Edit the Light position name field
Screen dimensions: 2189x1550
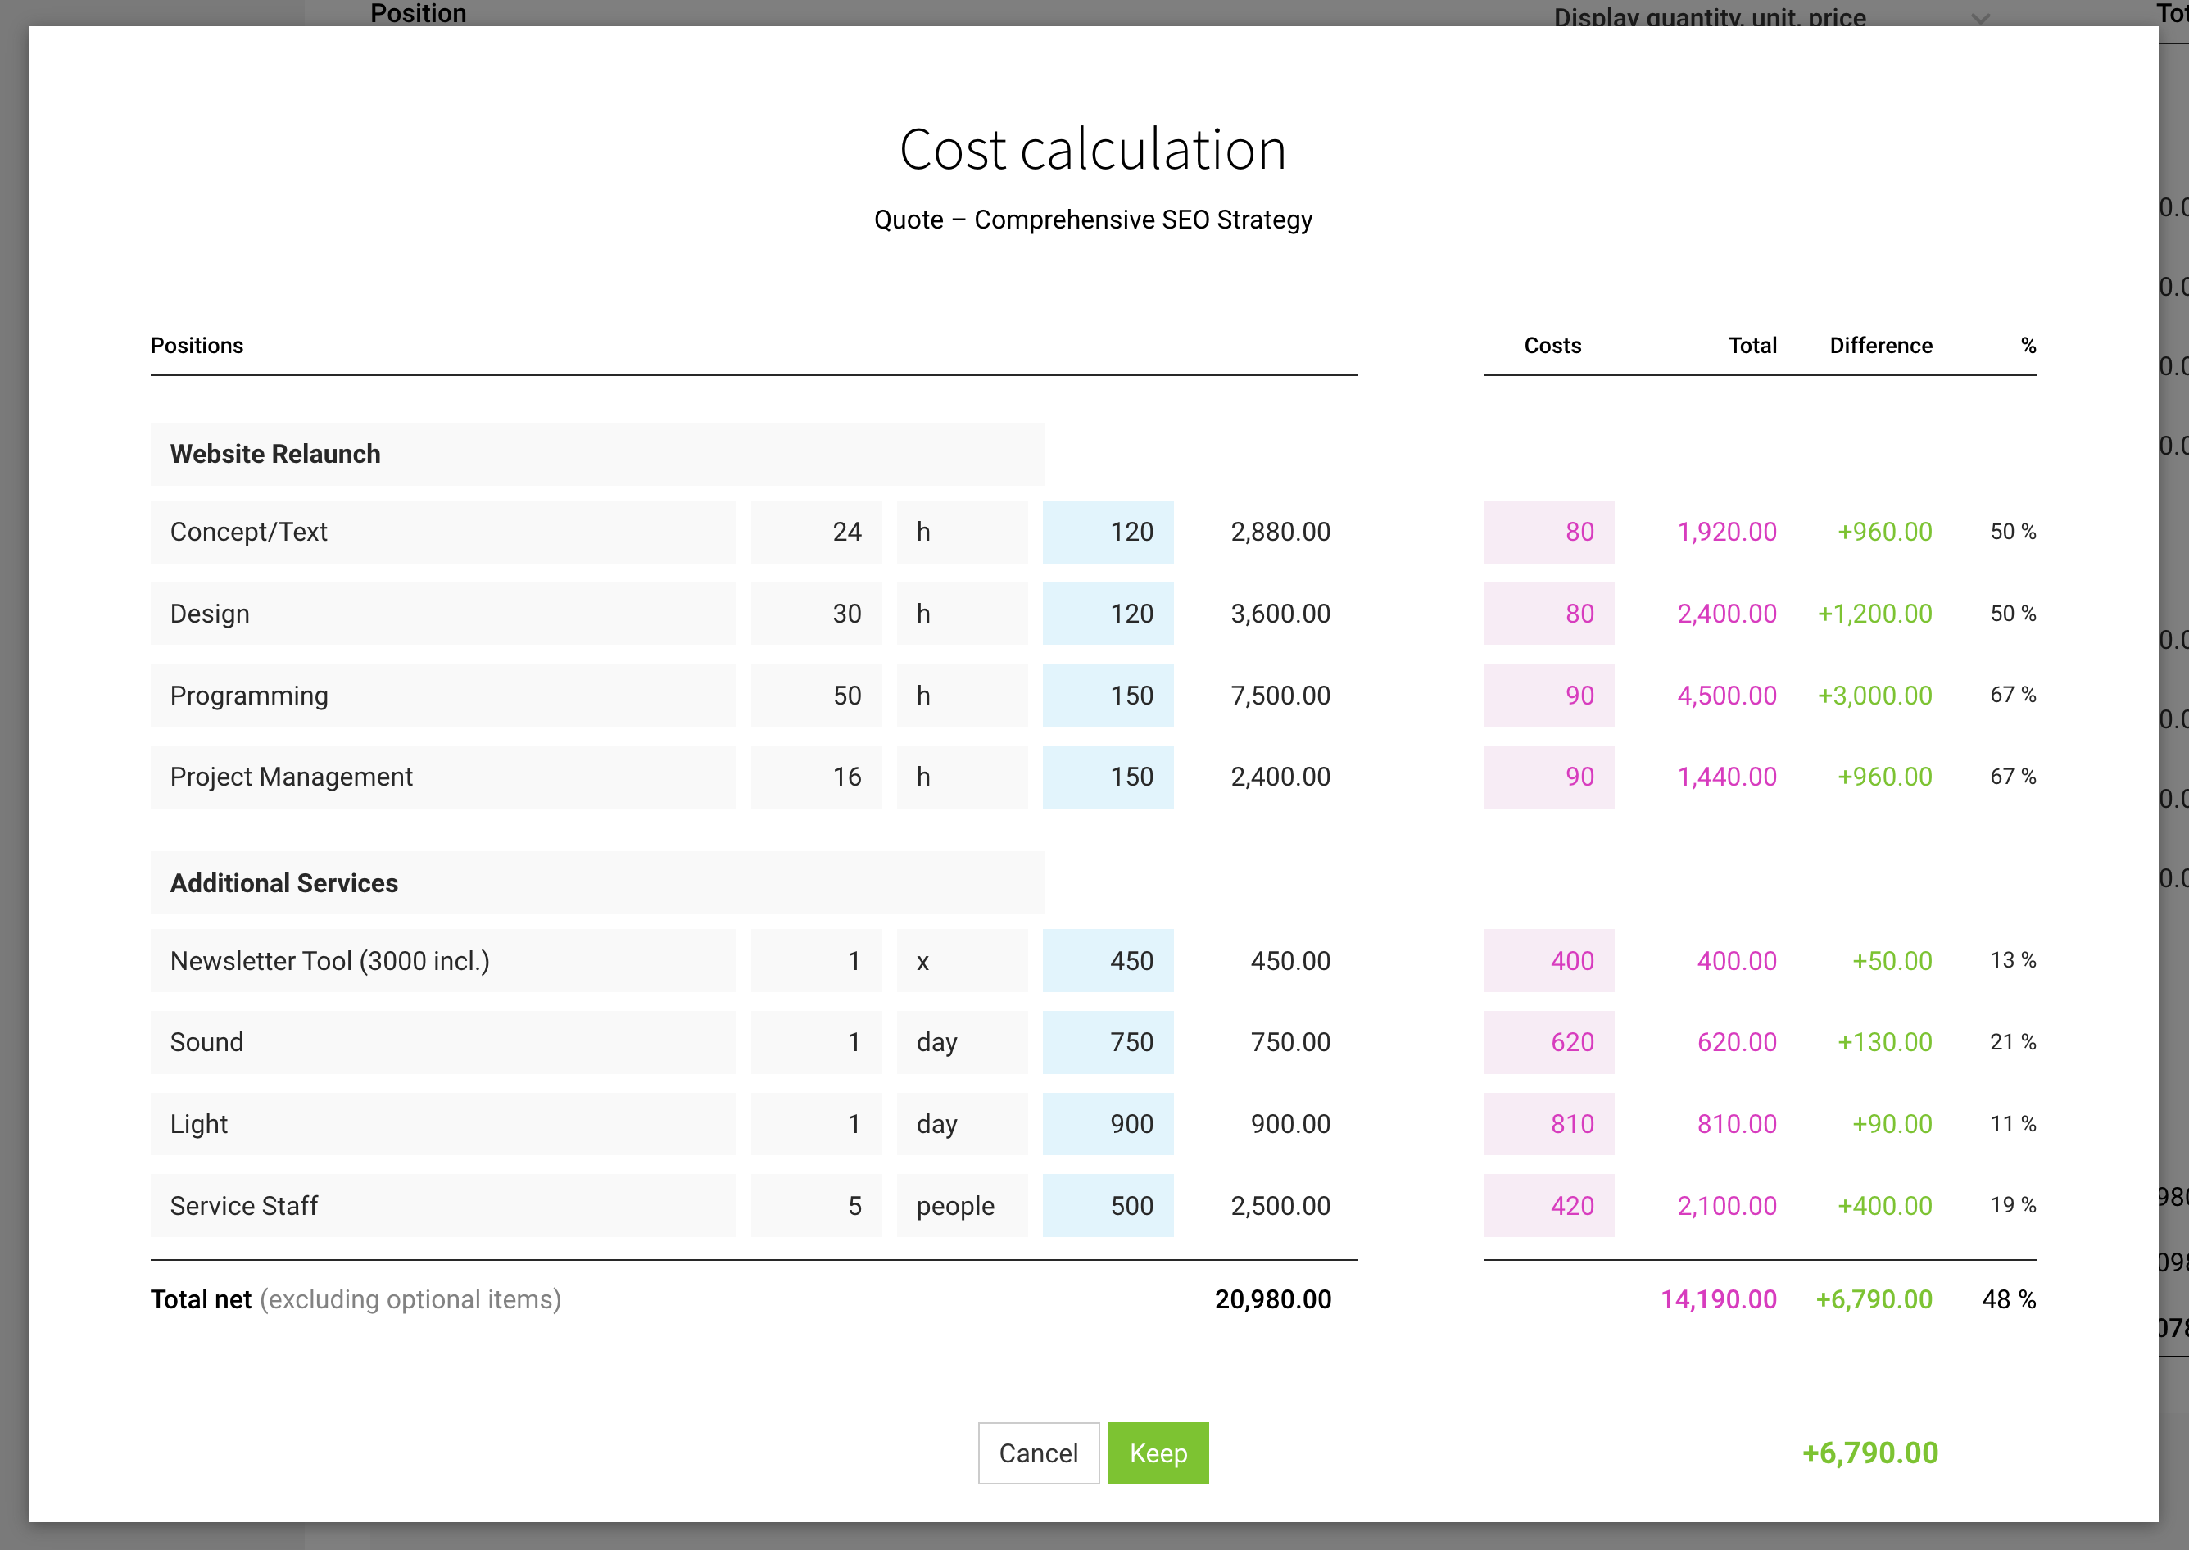pos(442,1124)
